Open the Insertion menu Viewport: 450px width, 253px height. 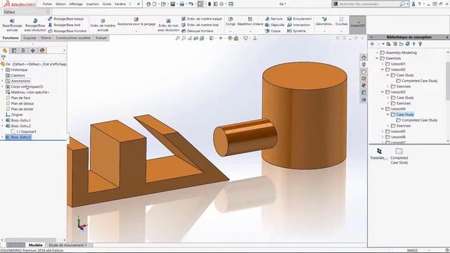click(x=92, y=4)
